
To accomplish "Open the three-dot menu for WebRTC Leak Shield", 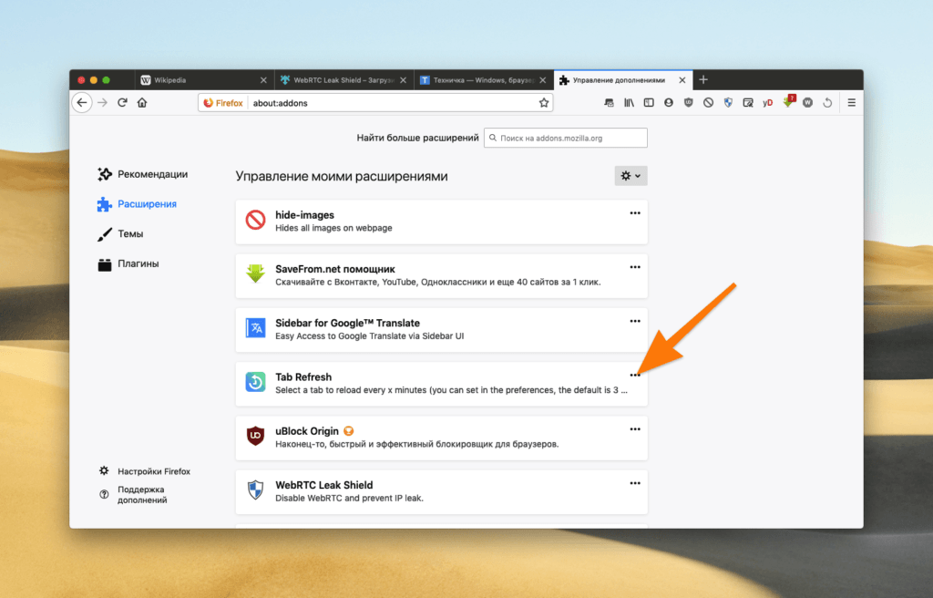I will click(x=635, y=484).
